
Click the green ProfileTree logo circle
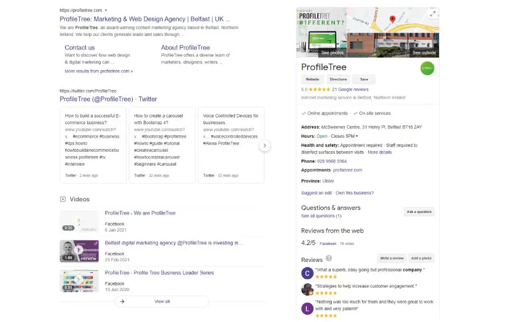pos(427,68)
